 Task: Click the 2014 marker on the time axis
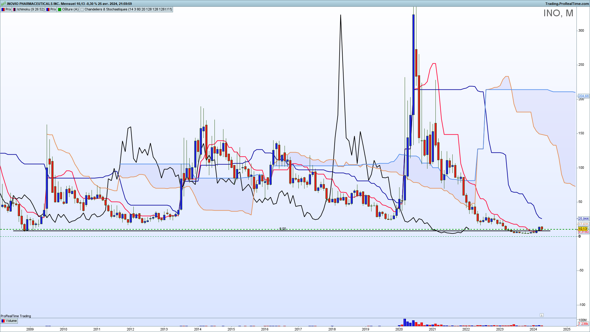pyautogui.click(x=198, y=329)
